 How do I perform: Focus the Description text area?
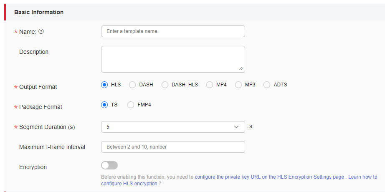pyautogui.click(x=173, y=59)
